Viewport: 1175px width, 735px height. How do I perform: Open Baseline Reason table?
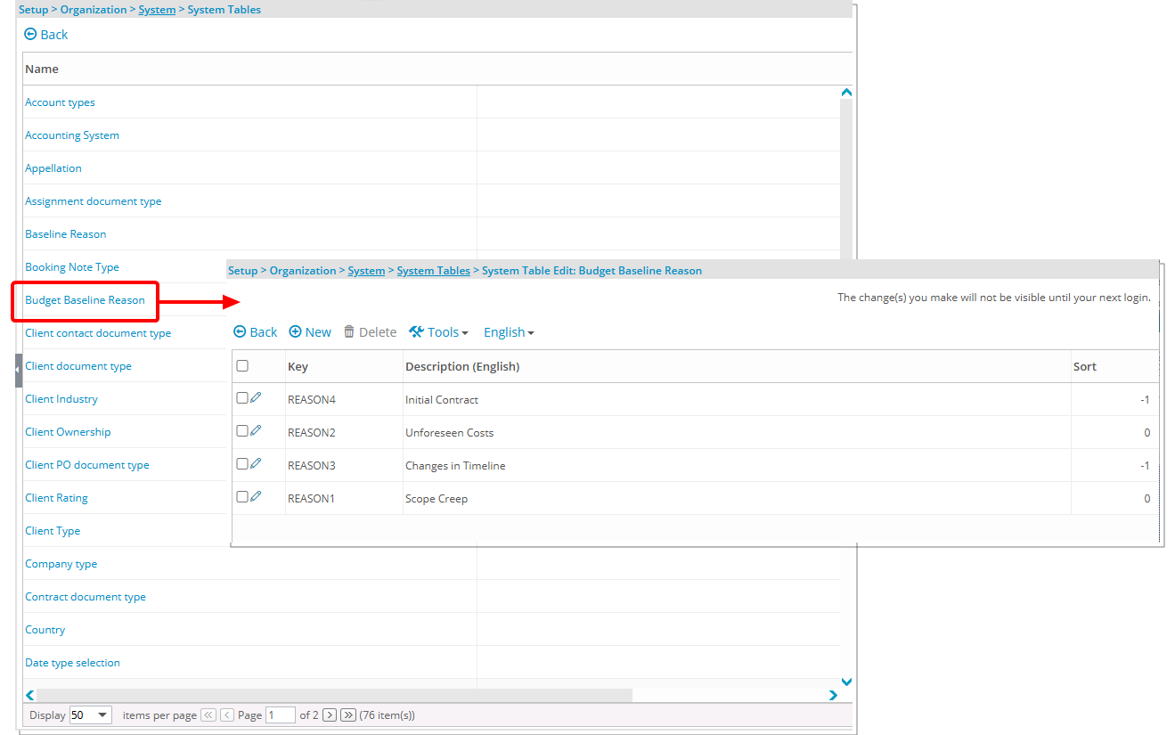[66, 234]
